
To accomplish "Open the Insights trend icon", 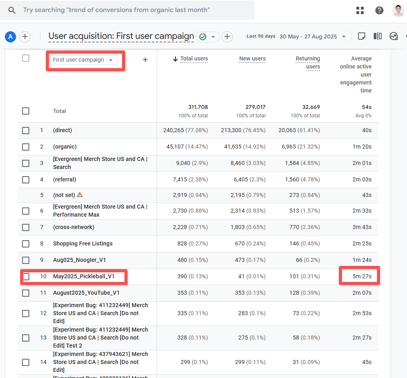I will 393,36.
